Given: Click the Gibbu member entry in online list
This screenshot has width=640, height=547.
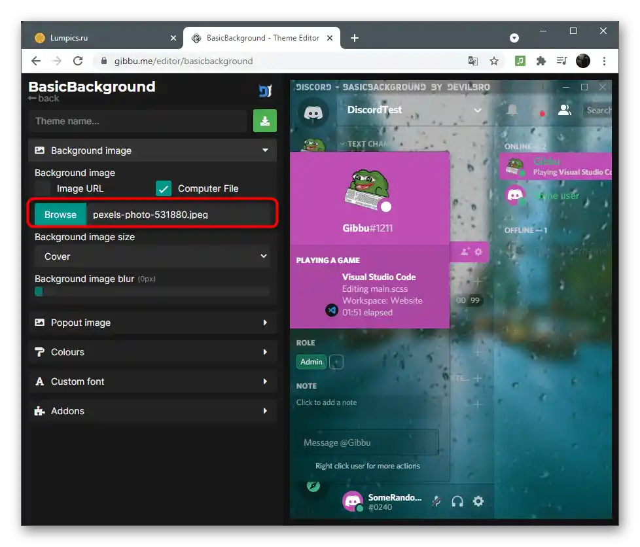Looking at the screenshot, I should coord(556,166).
